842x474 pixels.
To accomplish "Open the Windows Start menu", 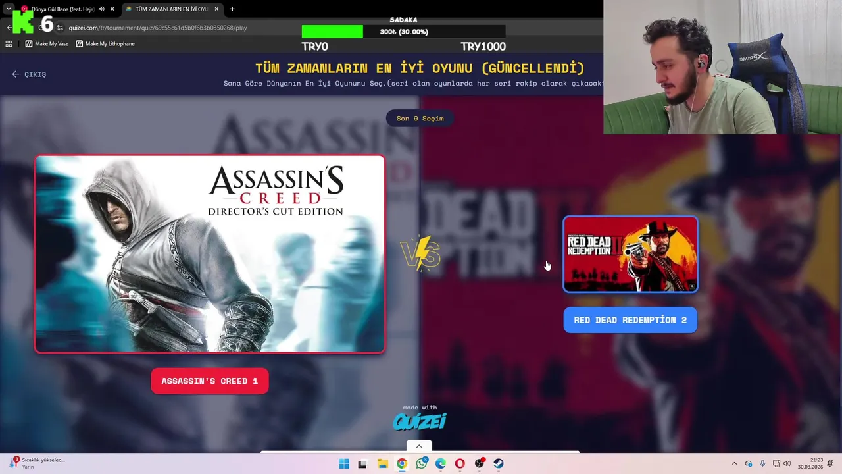I will 343,463.
